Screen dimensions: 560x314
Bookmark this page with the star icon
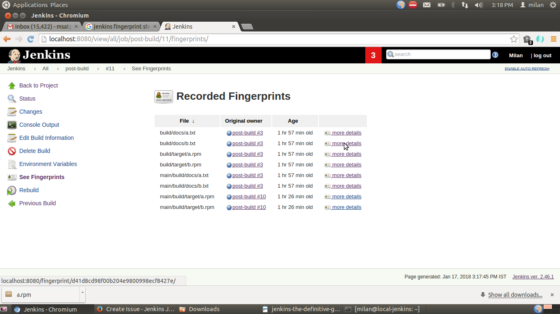pos(514,39)
